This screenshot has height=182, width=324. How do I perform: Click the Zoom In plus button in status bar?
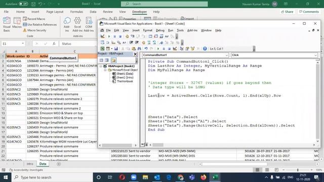311,170
